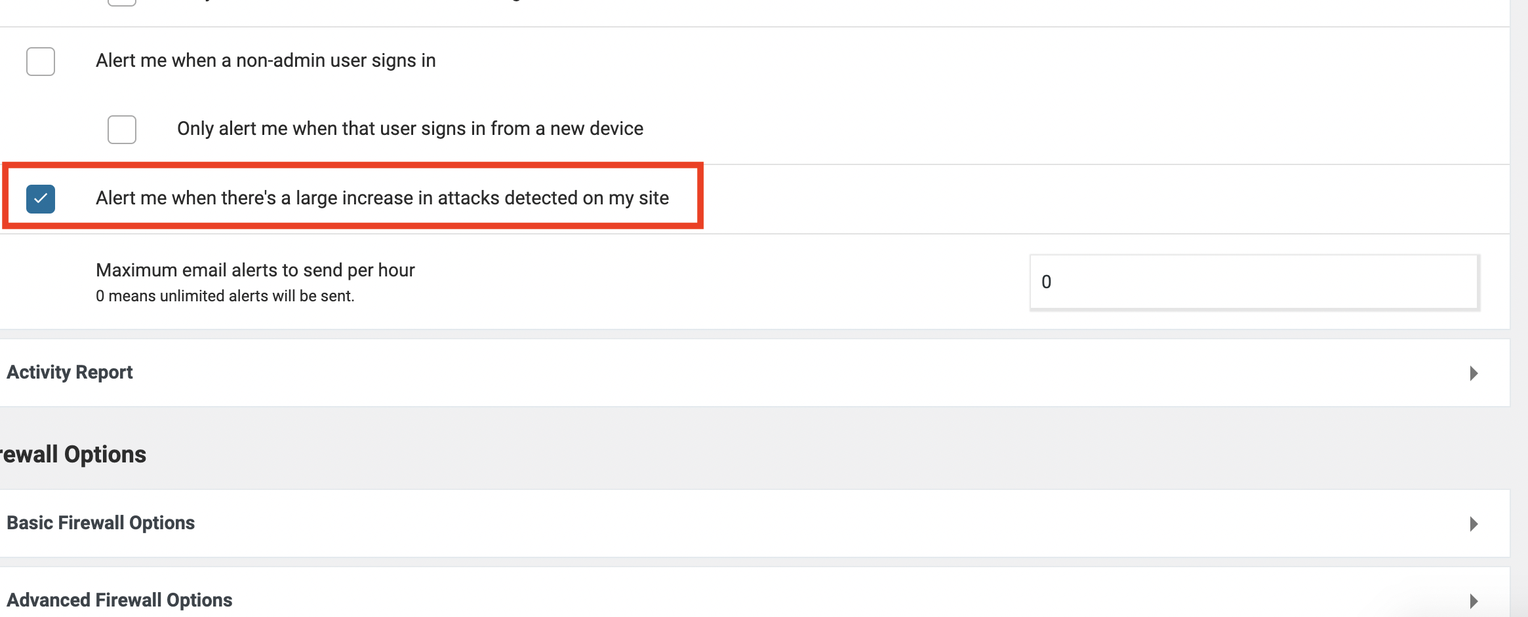Uncheck the large increase in attacks alert checkbox
The image size is (1528, 617).
click(41, 199)
